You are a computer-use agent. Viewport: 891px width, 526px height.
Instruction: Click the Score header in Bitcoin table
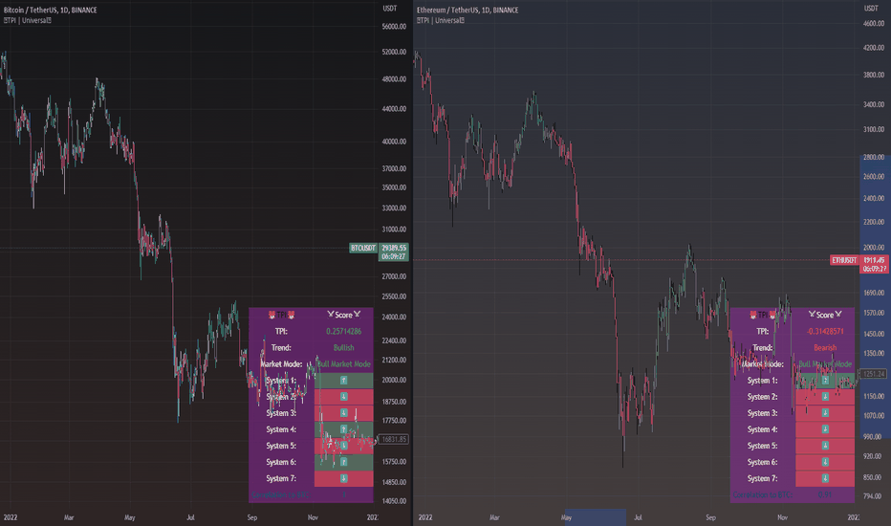click(x=344, y=315)
